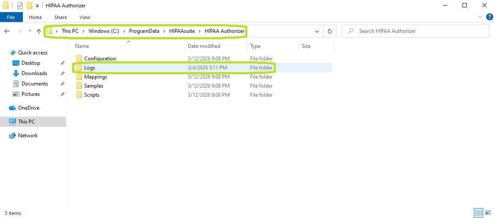Click the search magnifier icon
Viewport: 494px width, 218px height.
pyautogui.click(x=350, y=31)
